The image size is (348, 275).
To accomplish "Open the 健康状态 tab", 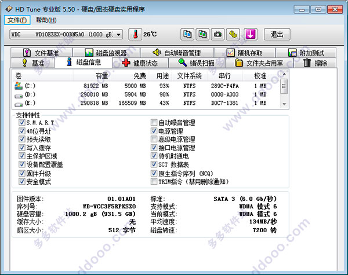I will coord(140,63).
